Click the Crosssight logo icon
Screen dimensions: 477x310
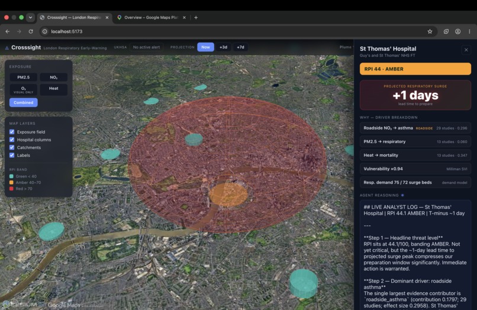(x=7, y=48)
